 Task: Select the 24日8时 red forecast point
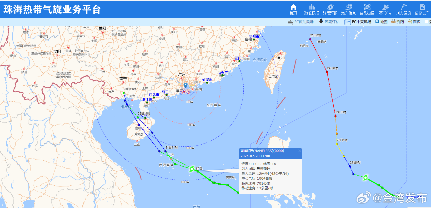327,72
